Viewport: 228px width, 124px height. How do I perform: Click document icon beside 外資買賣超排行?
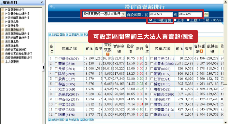[x=3, y=10]
